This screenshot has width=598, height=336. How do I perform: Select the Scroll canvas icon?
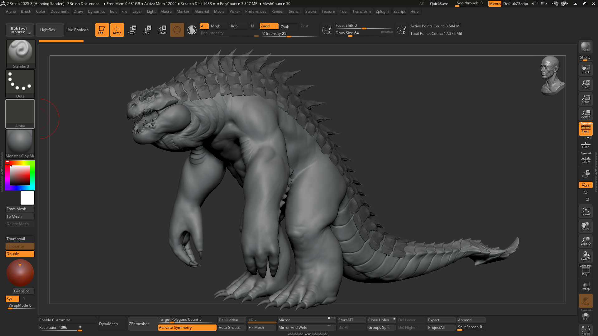pos(586,69)
